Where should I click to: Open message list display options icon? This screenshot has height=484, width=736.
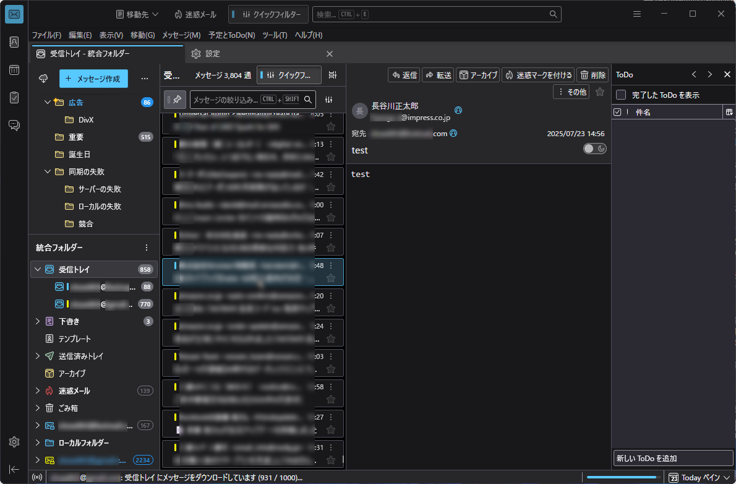click(332, 75)
